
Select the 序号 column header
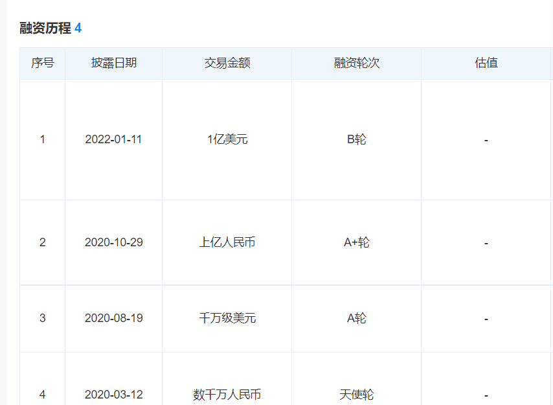tap(42, 63)
